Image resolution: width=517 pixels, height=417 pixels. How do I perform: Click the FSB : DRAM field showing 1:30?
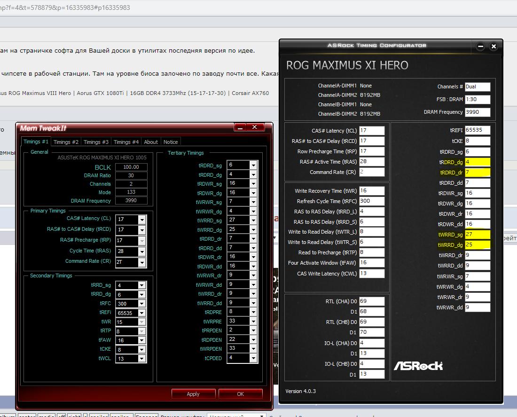[478, 99]
